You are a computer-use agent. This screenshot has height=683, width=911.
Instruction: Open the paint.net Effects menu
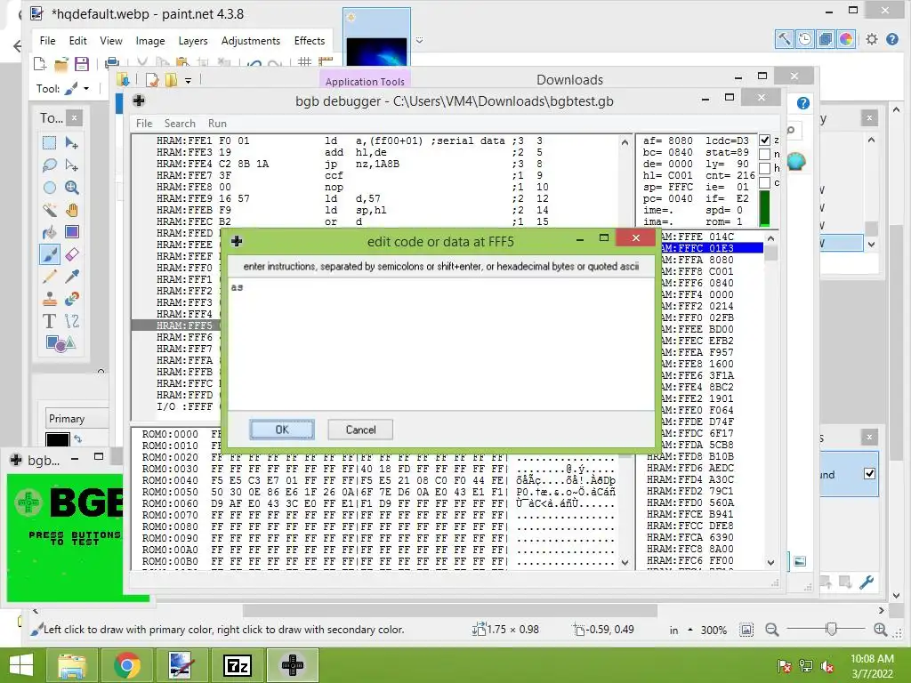click(309, 41)
